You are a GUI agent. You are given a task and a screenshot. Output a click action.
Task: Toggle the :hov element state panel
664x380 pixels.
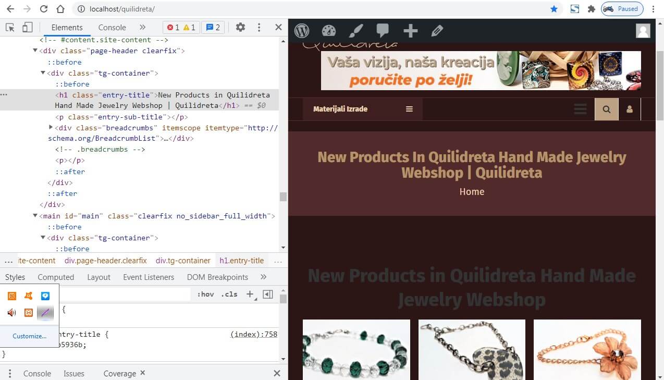click(205, 294)
